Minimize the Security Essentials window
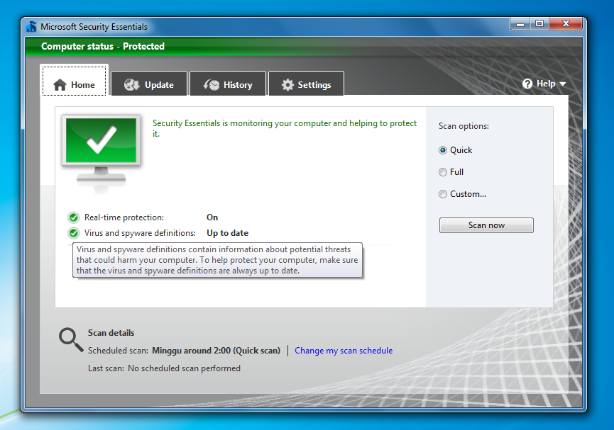The width and height of the screenshot is (614, 430). coord(520,24)
